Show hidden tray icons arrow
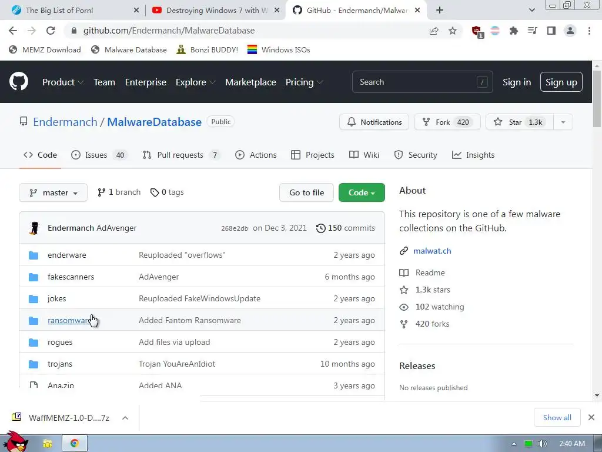Screen dimensions: 602x452 514,444
